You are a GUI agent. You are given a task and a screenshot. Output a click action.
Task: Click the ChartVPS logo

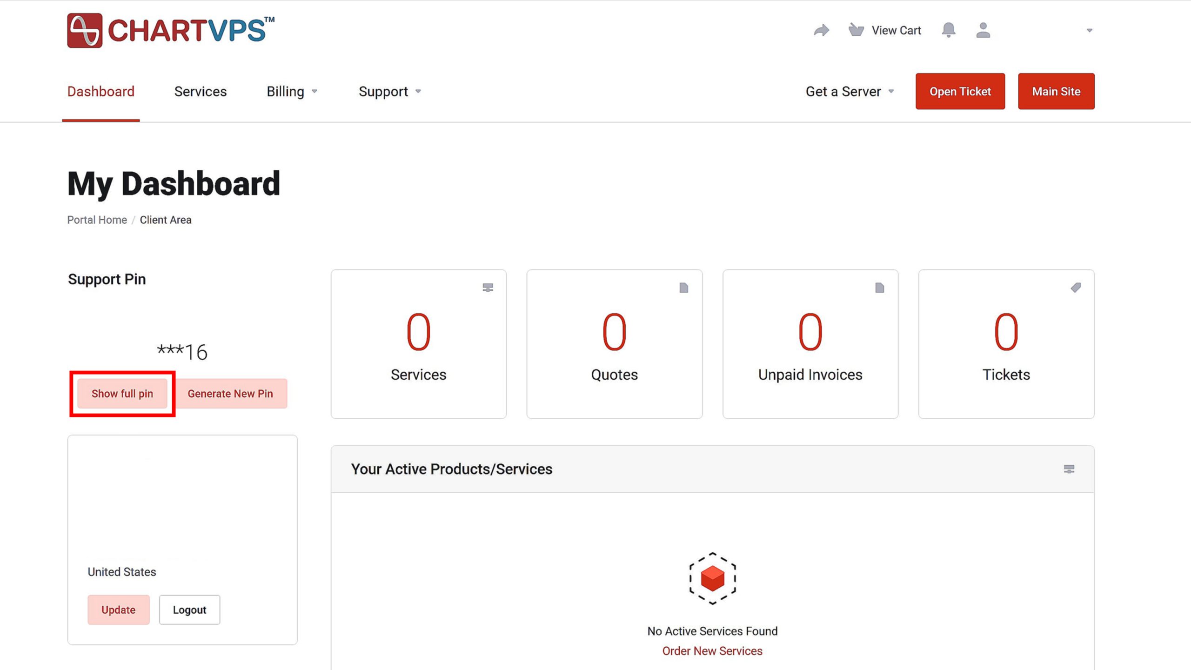click(x=171, y=31)
